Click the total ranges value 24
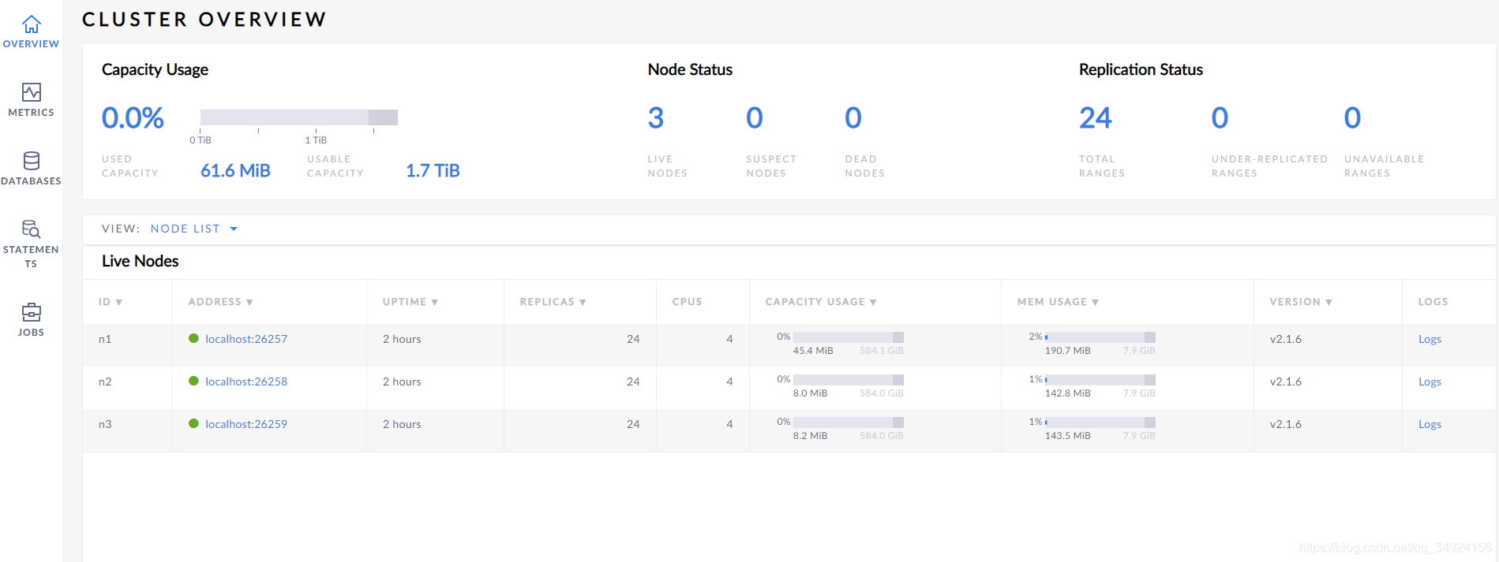Image resolution: width=1499 pixels, height=562 pixels. (x=1096, y=118)
